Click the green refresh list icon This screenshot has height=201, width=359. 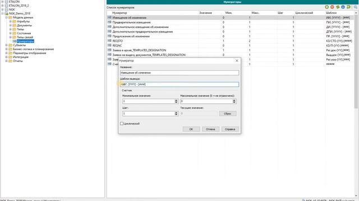point(338,7)
